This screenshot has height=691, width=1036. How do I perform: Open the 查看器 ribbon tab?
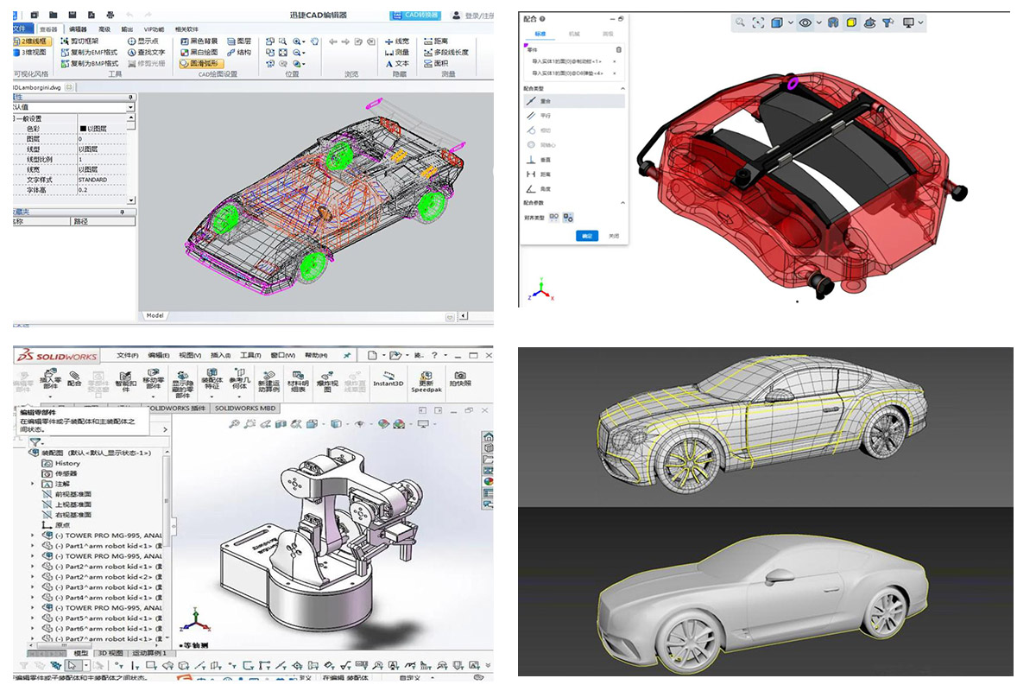48,29
